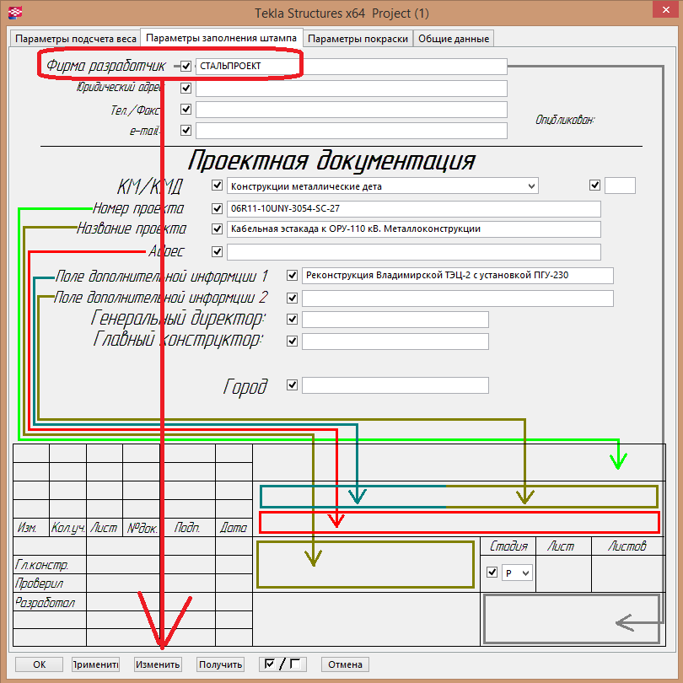This screenshot has width=683, height=683.
Task: Expand Конструкции металлические dropdown list
Action: pyautogui.click(x=383, y=186)
